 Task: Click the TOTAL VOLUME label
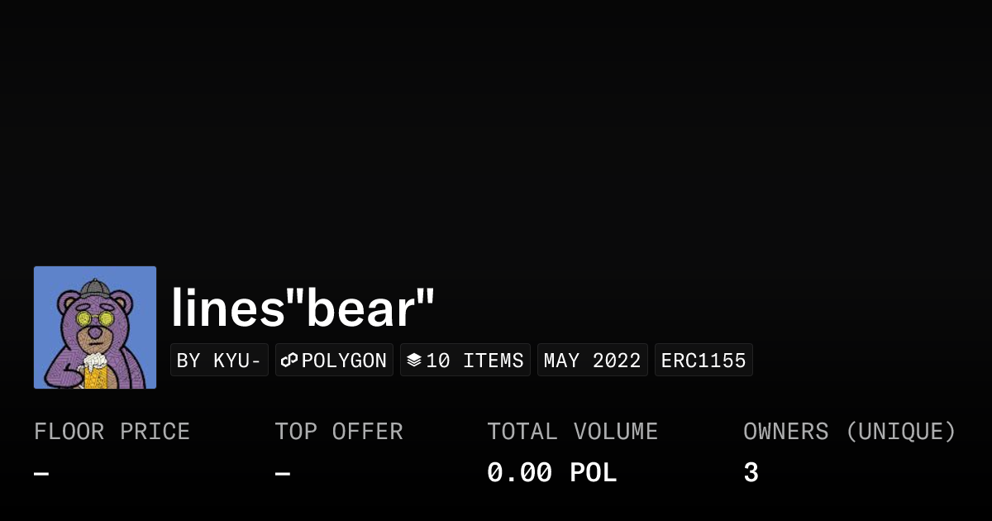[572, 432]
